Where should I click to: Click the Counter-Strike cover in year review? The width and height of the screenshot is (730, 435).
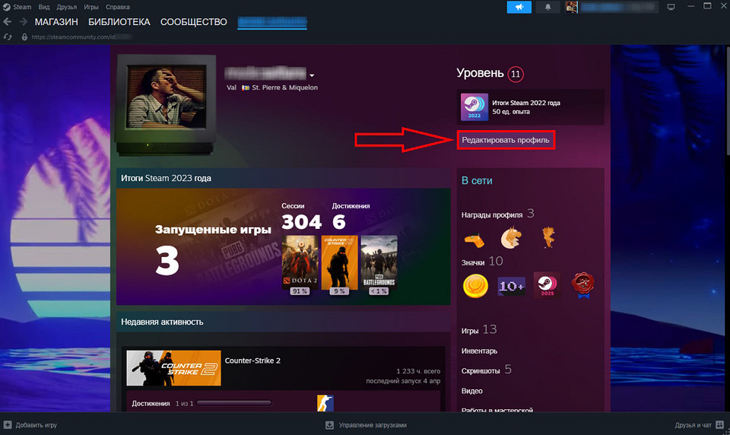coord(339,262)
